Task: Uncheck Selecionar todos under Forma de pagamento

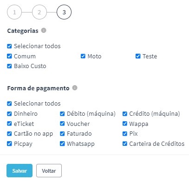Action: pyautogui.click(x=9, y=104)
